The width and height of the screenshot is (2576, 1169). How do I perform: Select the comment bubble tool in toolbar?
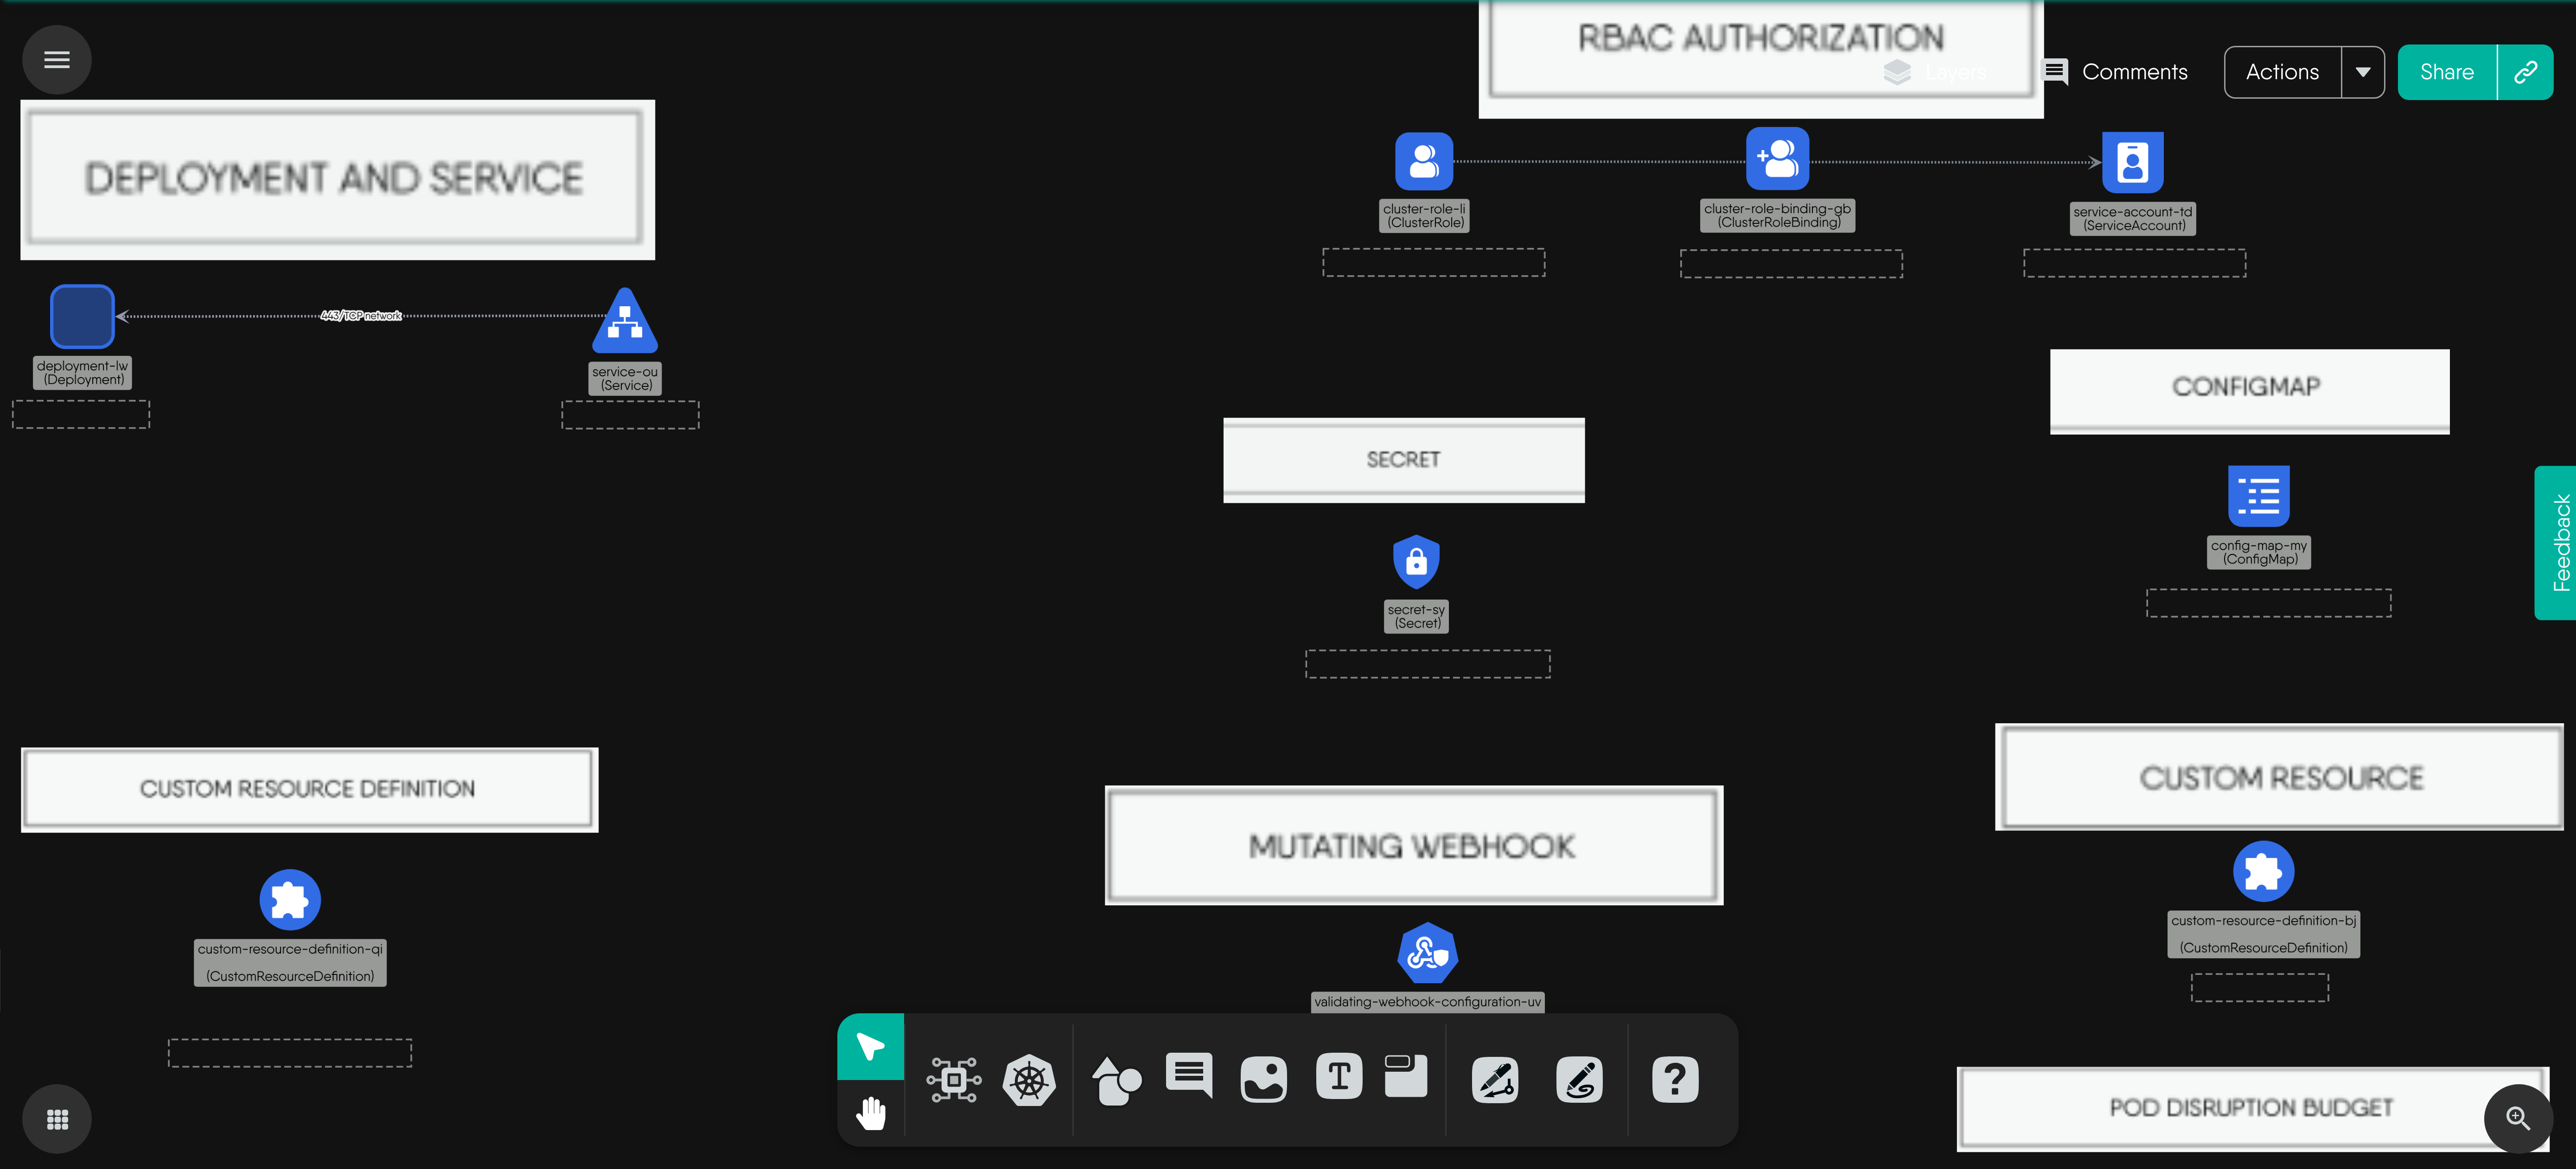tap(1189, 1076)
